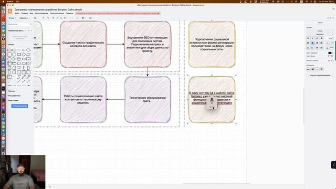Insert image icon in the right panel
The height and width of the screenshot is (189, 336).
(313, 69)
